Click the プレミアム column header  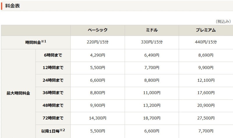[206, 30]
